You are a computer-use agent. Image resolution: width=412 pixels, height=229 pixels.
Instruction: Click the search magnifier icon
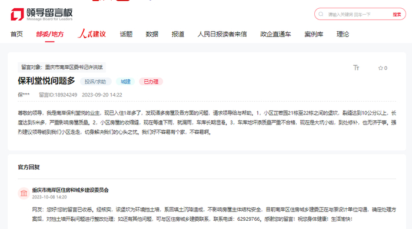pyautogui.click(x=321, y=14)
